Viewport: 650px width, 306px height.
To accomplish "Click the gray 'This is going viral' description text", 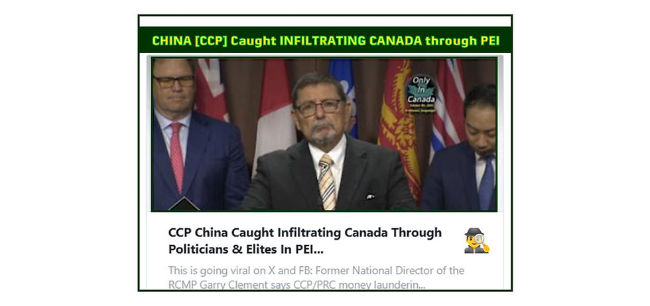I will coord(316,277).
